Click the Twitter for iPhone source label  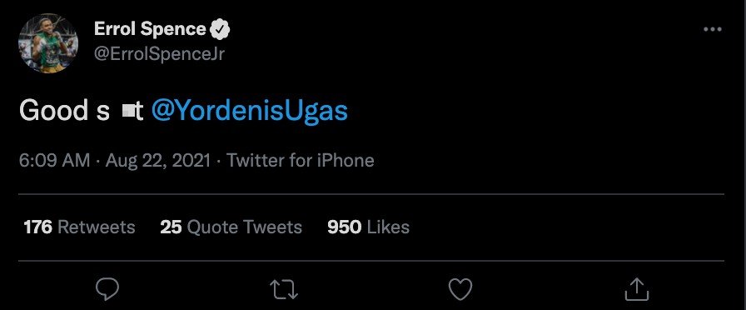pyautogui.click(x=301, y=161)
